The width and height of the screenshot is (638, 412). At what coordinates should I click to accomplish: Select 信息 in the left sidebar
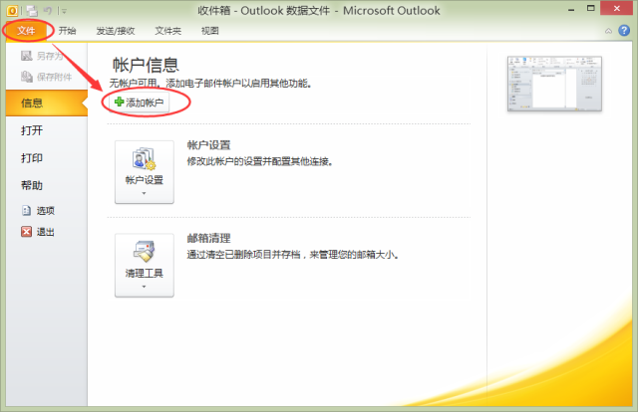coord(47,103)
